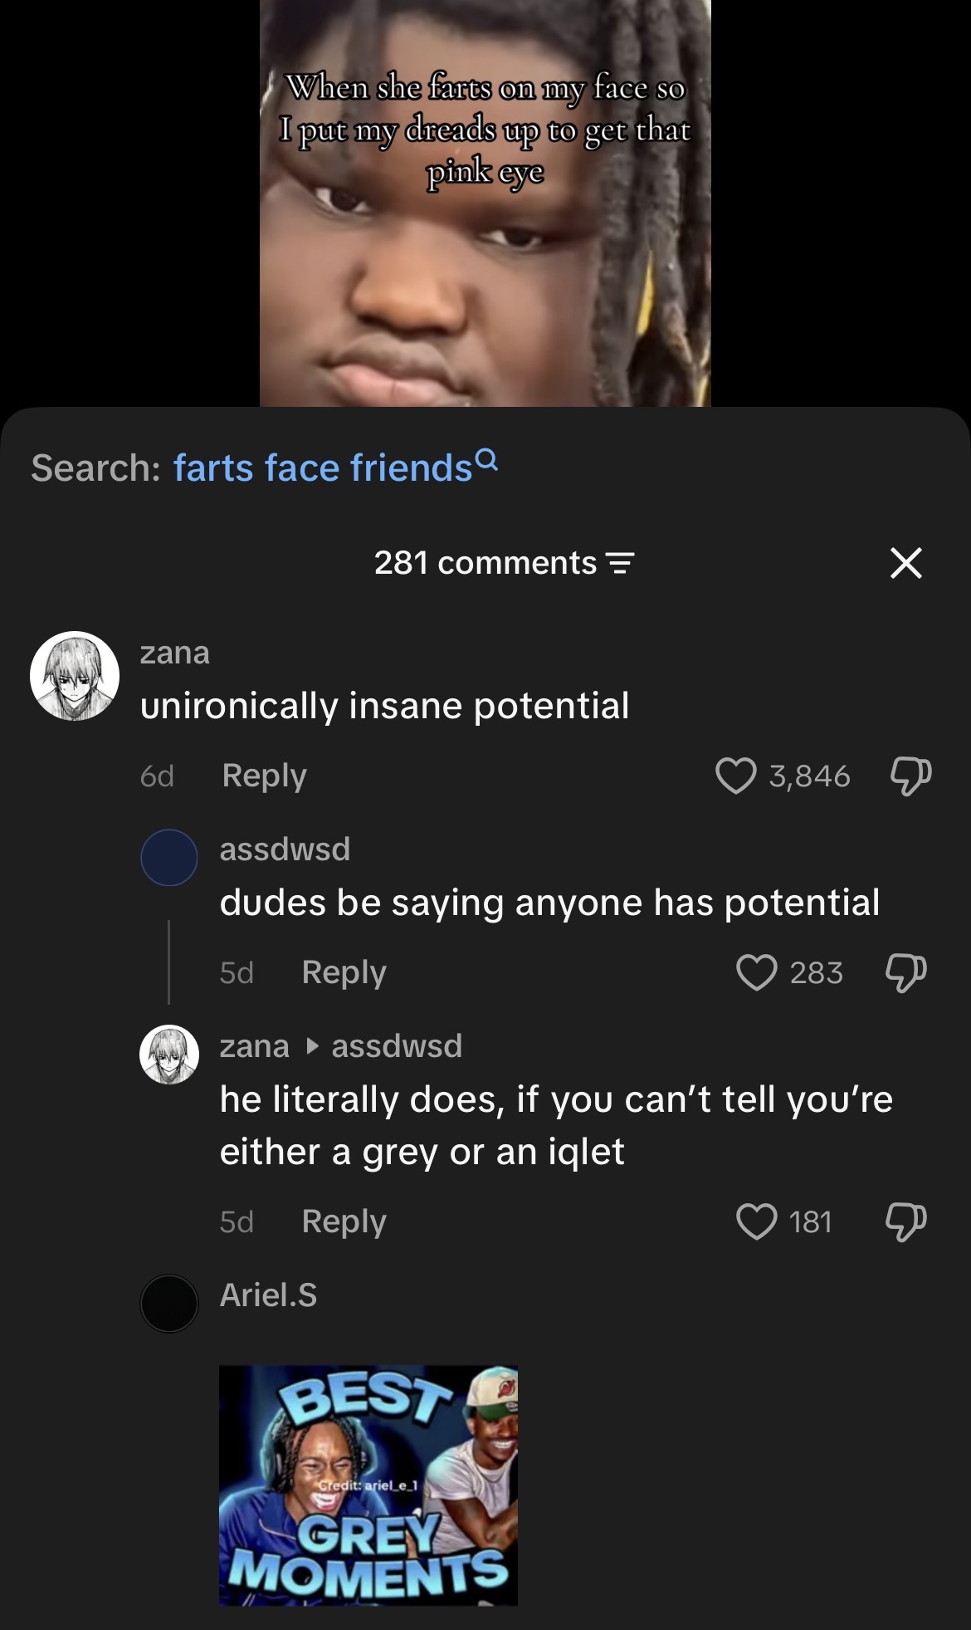Screen dimensions: 971x1630
Task: Like zana's "he literally does" reply
Action: coord(756,1221)
